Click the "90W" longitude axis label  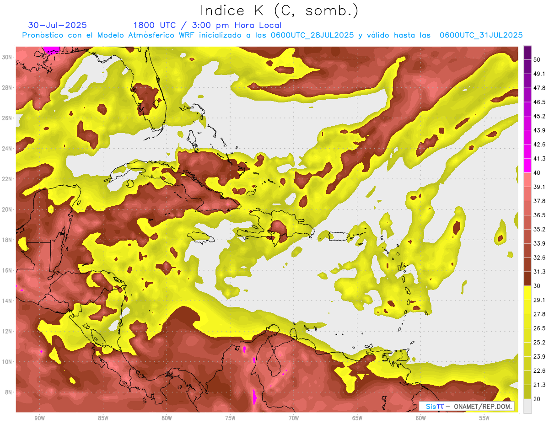[x=40, y=418]
